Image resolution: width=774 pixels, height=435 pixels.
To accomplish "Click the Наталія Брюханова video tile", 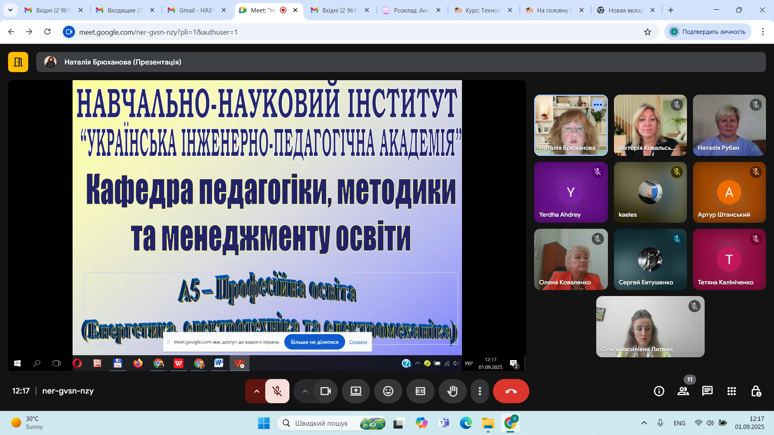I will tap(571, 125).
